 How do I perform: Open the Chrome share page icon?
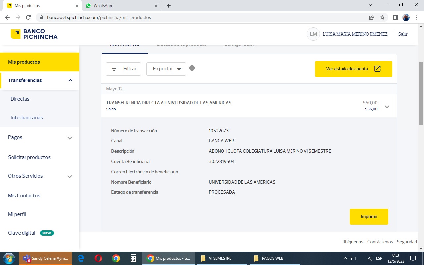[372, 17]
